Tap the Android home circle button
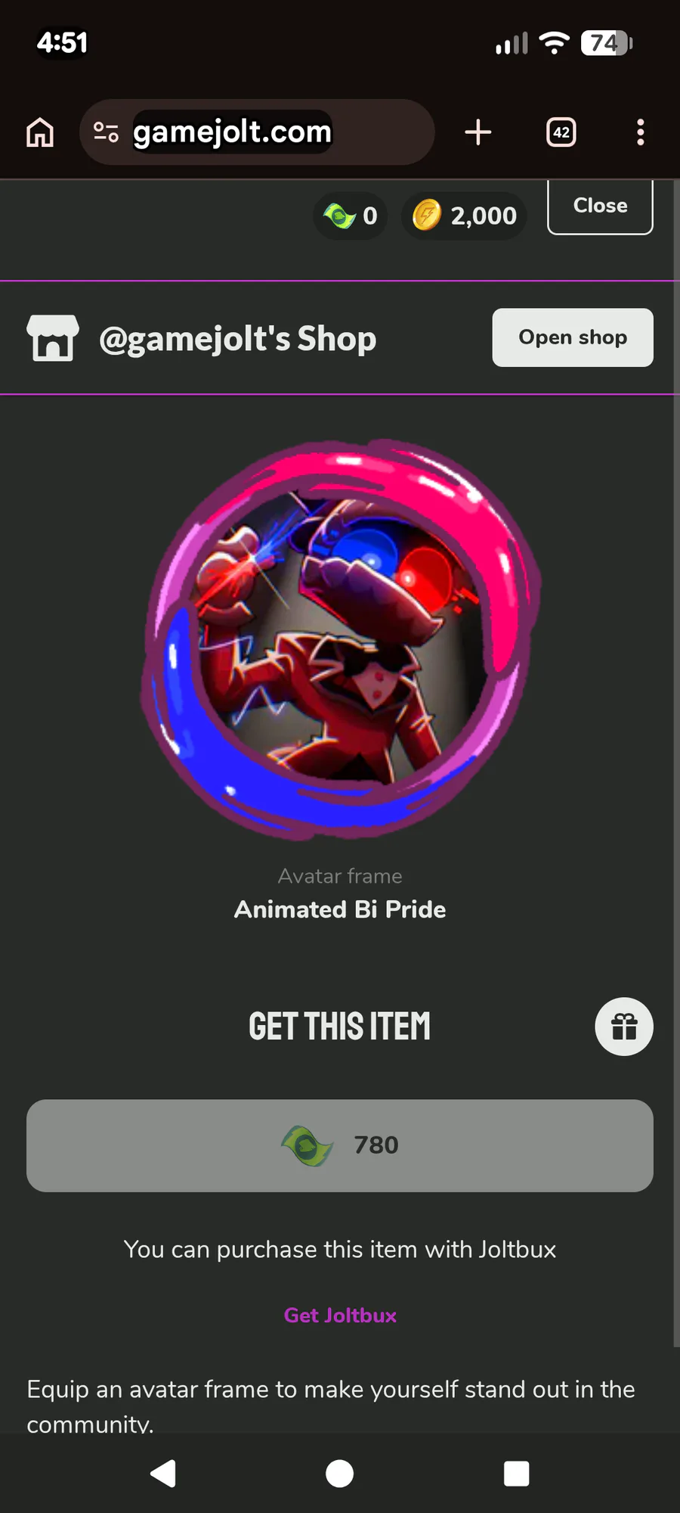The height and width of the screenshot is (1513, 680). point(339,1474)
